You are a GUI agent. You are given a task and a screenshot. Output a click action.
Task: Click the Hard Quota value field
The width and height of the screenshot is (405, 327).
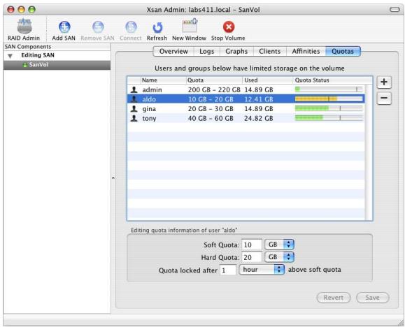tap(252, 257)
